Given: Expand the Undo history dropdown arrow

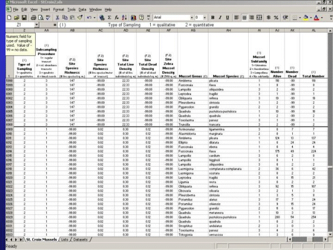Looking at the screenshot, I should coord(95,18).
